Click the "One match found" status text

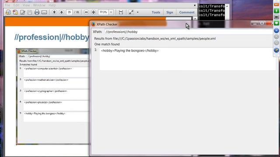click(107, 44)
